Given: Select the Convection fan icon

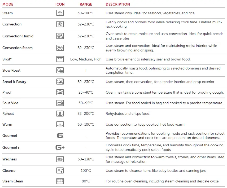Looking at the screenshot, I should [x=60, y=24].
